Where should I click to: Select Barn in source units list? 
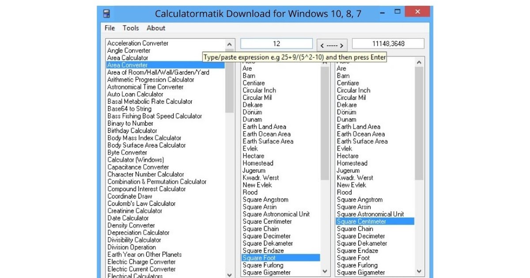[x=249, y=75]
